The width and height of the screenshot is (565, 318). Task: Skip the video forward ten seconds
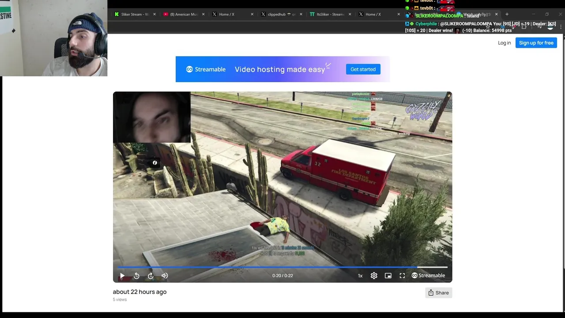click(151, 276)
